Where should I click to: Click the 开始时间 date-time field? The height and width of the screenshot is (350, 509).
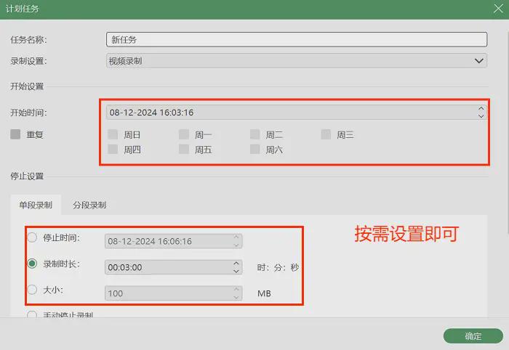291,113
